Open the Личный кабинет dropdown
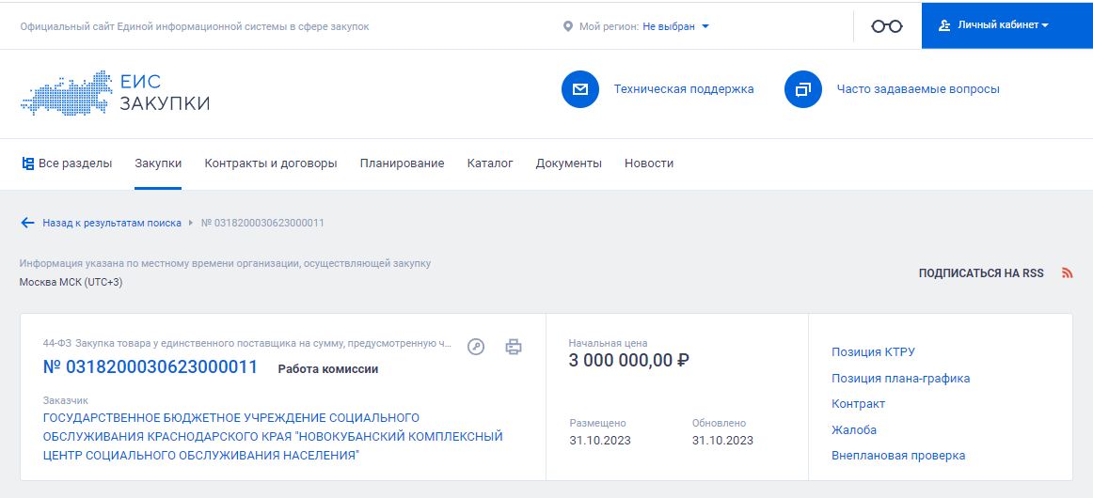The height and width of the screenshot is (498, 1093). (x=1007, y=25)
